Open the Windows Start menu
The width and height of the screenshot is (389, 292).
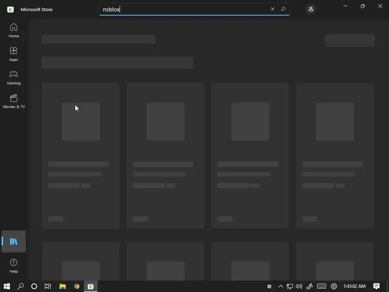pos(7,286)
